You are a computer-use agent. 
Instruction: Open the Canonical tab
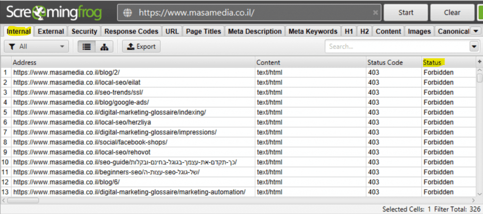(453, 32)
